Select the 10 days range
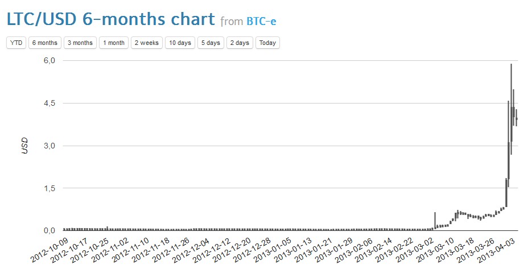Viewport: 532px width, 277px height. click(x=180, y=43)
